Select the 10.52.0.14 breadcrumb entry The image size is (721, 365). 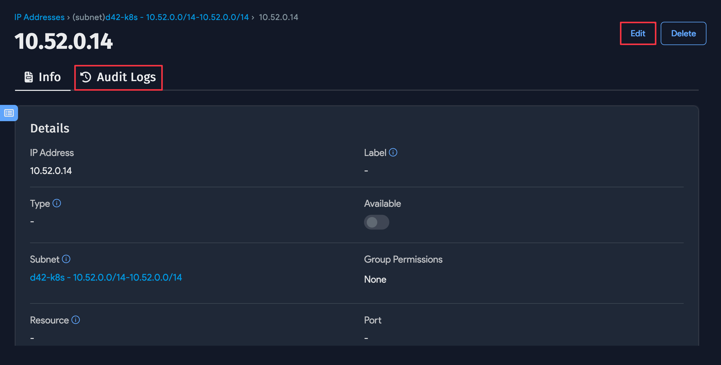[x=278, y=17]
